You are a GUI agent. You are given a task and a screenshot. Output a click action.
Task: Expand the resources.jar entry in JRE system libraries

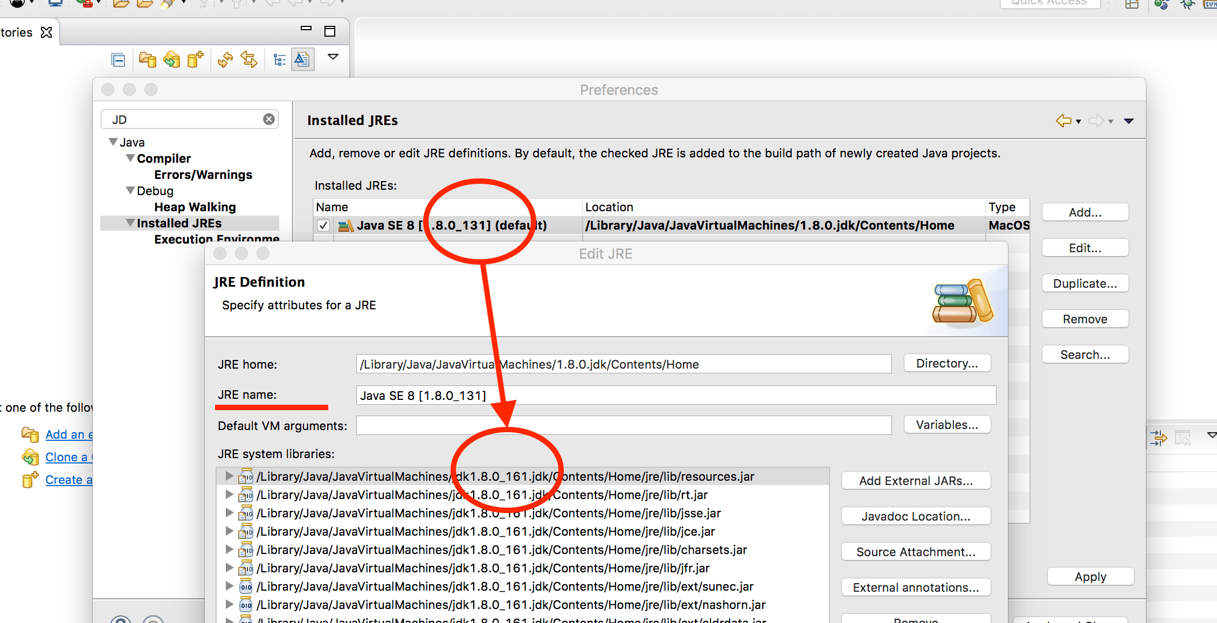click(x=229, y=476)
